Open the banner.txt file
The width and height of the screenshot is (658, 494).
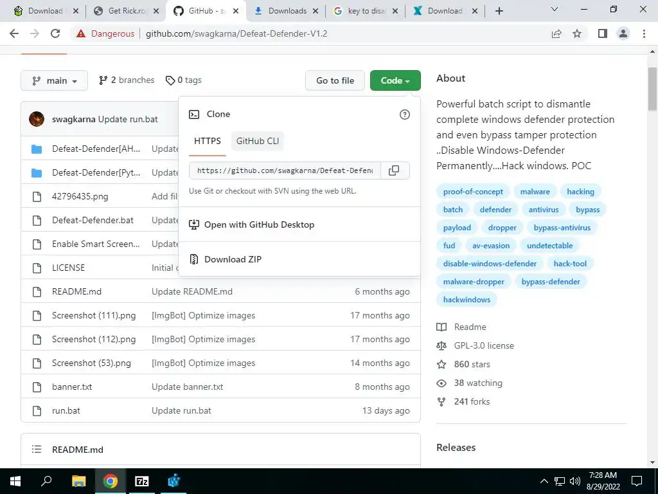click(x=72, y=387)
